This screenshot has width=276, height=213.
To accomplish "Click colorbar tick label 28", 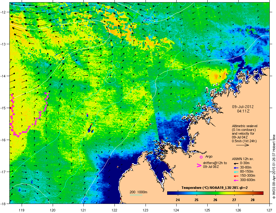I will pyautogui.click(x=252, y=200).
